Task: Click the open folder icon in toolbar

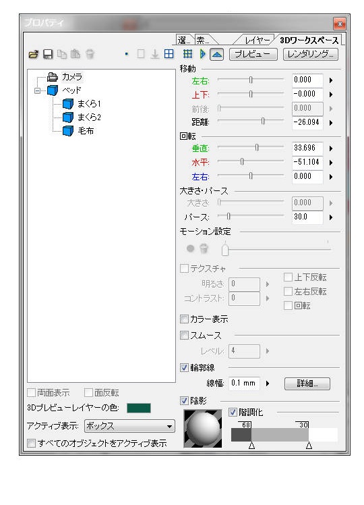Action: click(x=34, y=54)
